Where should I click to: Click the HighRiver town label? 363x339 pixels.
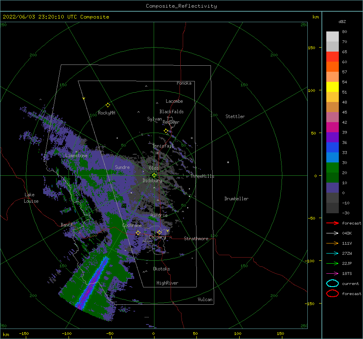point(167,283)
